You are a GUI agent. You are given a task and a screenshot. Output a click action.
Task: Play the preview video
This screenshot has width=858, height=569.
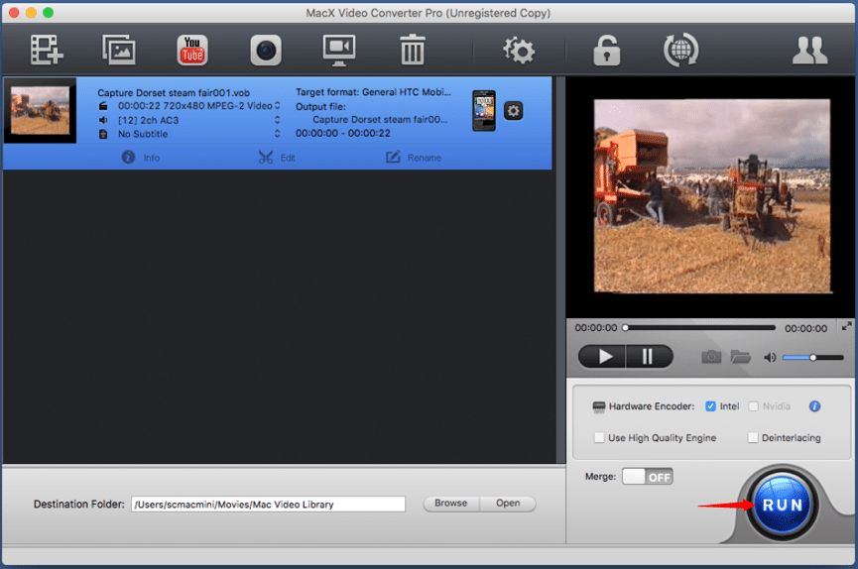coord(602,357)
